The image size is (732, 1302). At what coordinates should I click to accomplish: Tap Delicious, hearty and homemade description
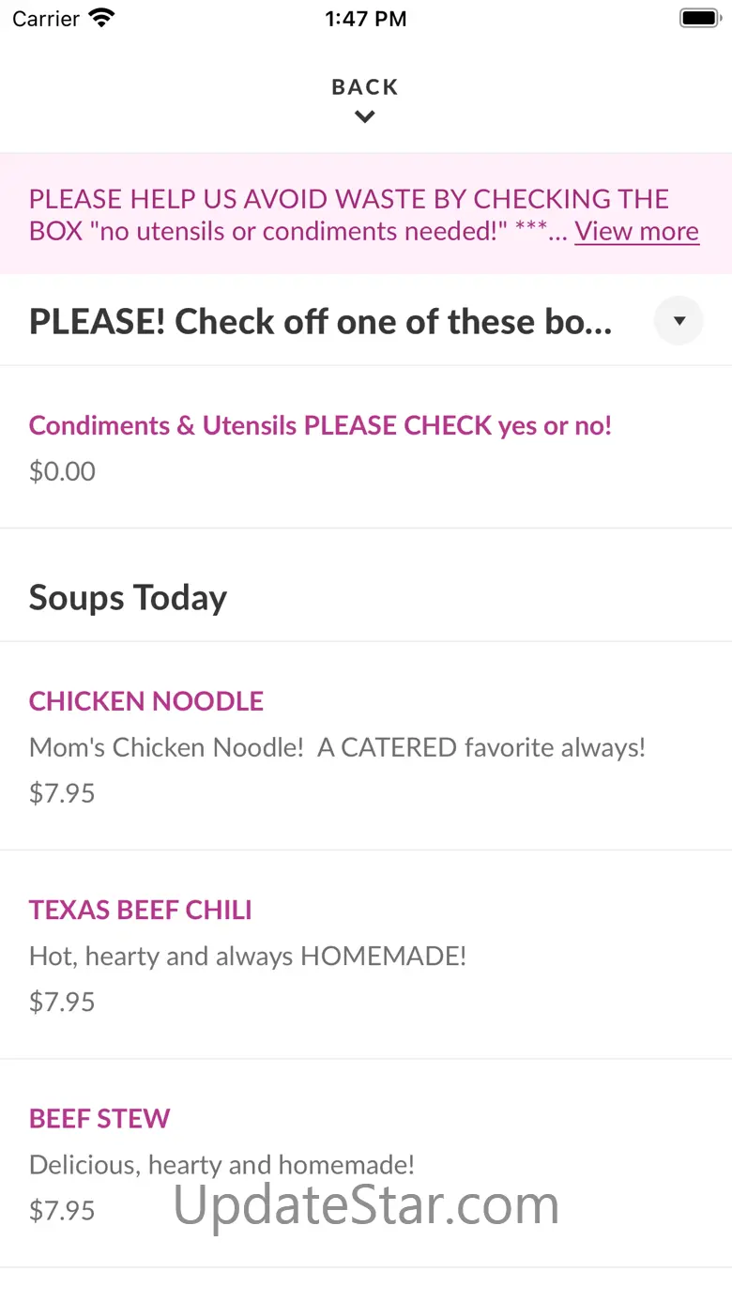tap(221, 1164)
